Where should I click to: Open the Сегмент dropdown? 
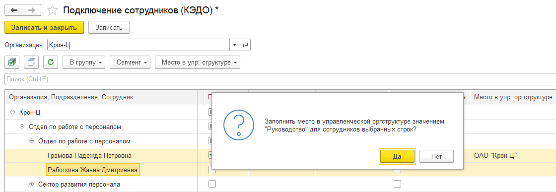coord(130,62)
